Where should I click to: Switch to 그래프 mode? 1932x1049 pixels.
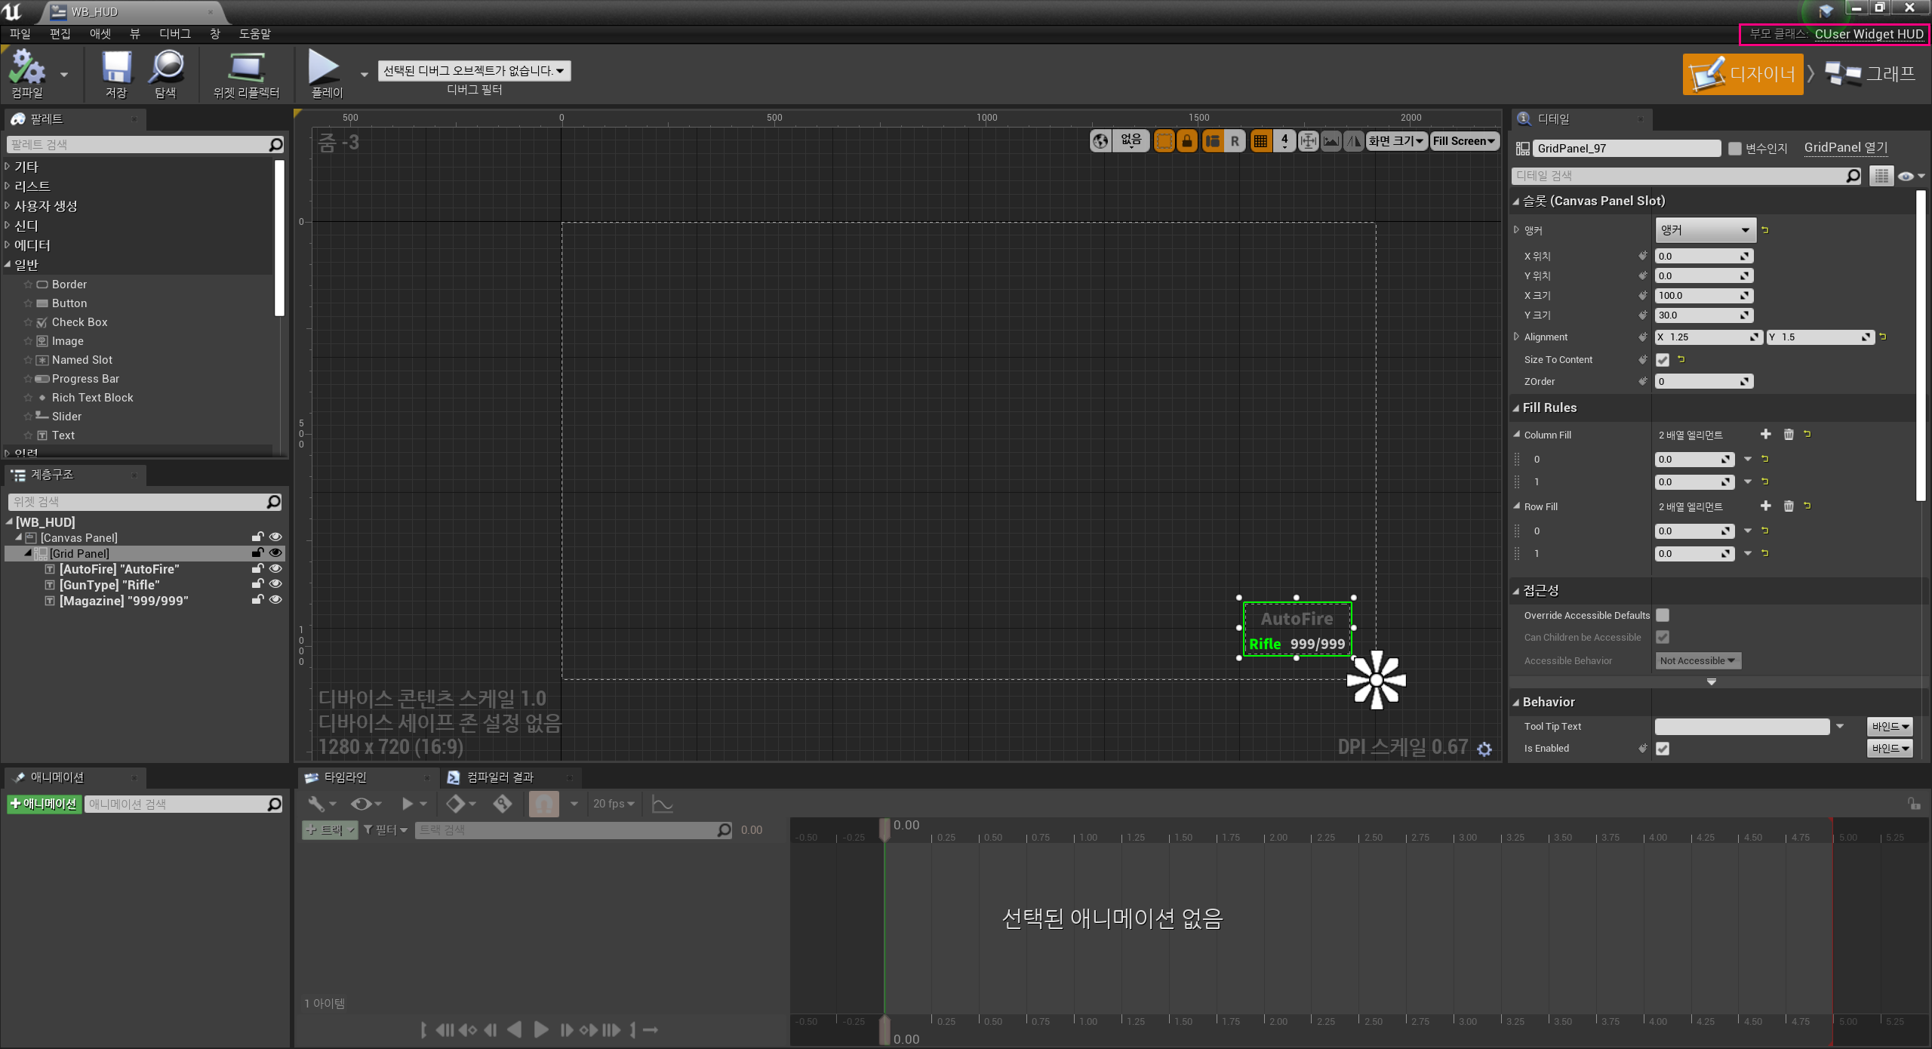coord(1871,74)
